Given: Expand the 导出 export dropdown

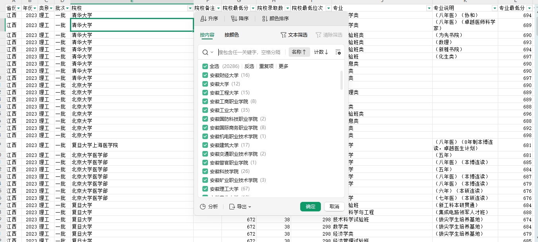Looking at the screenshot, I should [240, 207].
